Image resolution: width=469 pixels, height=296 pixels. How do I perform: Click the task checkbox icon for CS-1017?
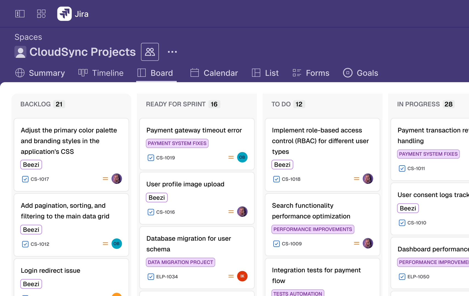pos(25,179)
